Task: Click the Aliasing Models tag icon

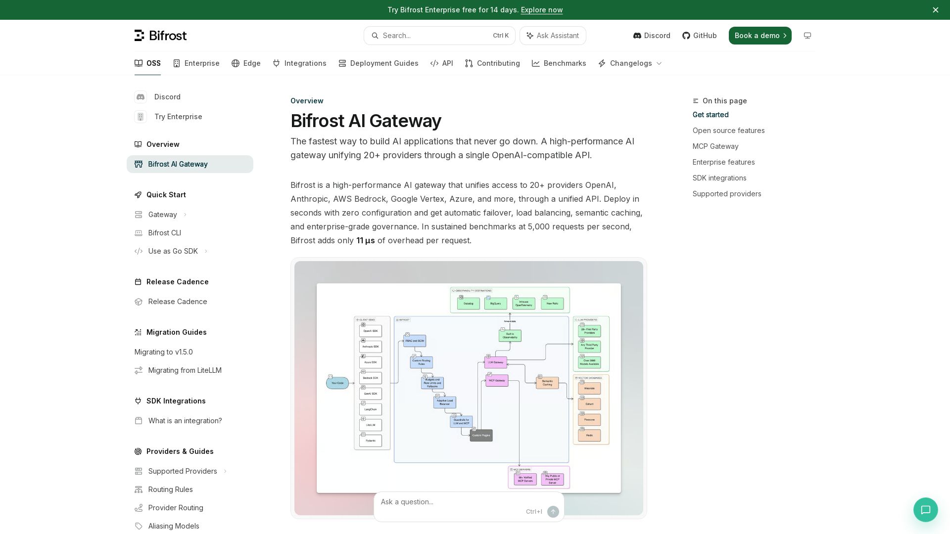Action: (139, 526)
